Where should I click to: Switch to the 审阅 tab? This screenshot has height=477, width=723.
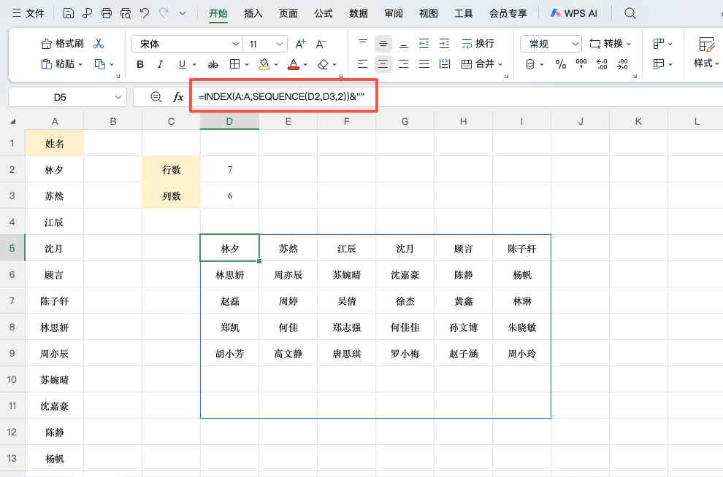[x=394, y=13]
